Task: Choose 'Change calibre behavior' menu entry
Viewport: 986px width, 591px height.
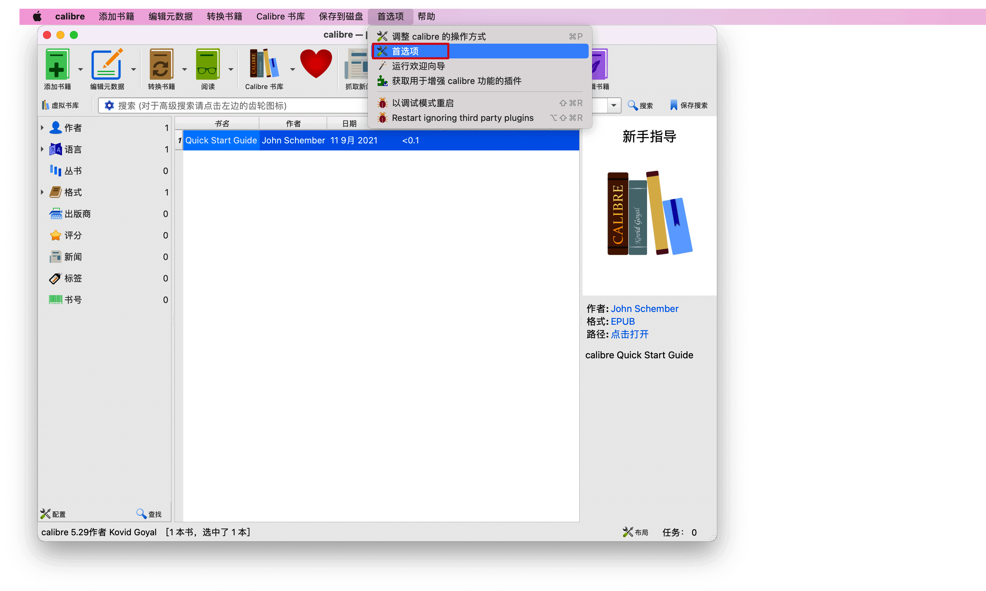Action: point(480,36)
